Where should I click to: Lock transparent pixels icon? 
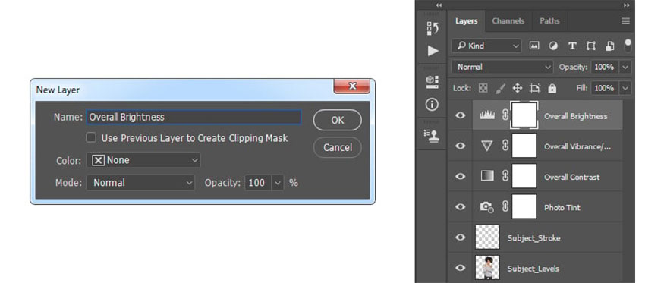point(483,88)
